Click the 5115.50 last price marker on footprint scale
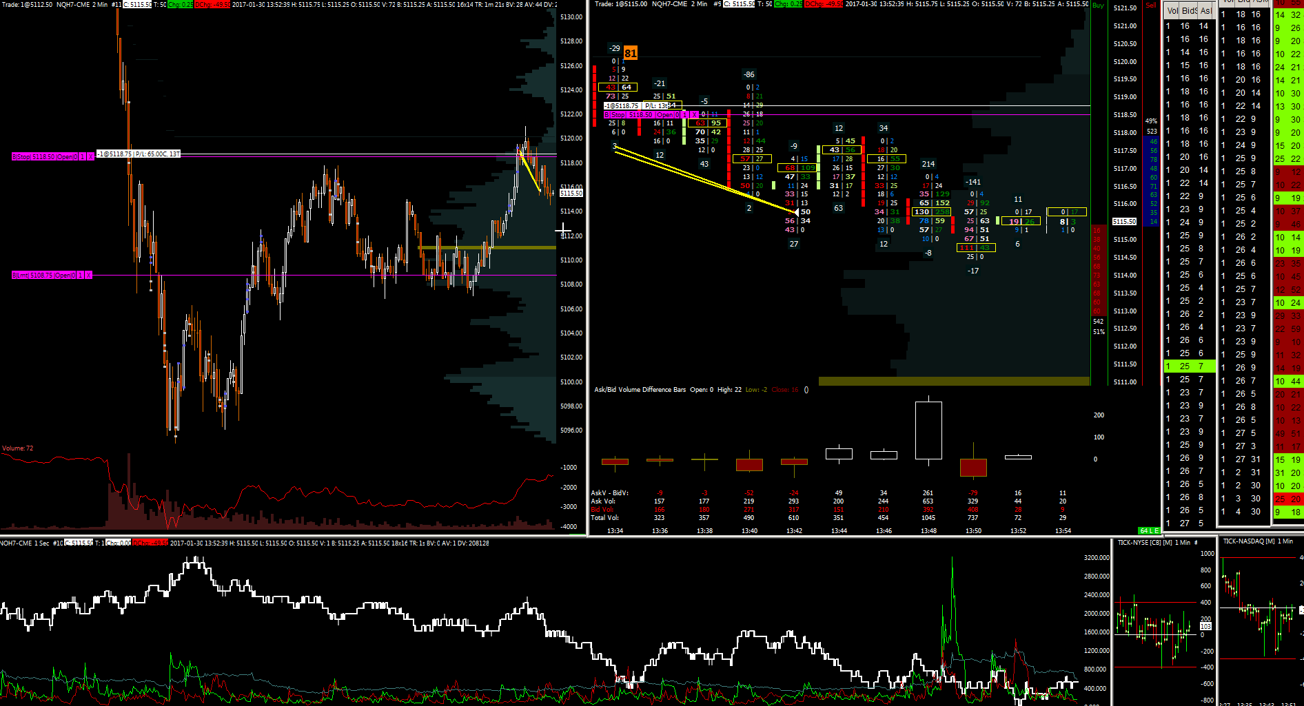The image size is (1304, 706). pyautogui.click(x=1124, y=222)
